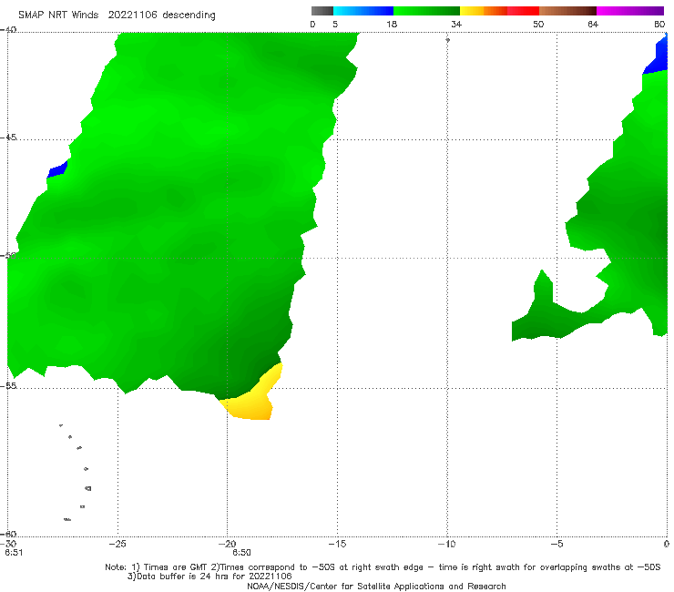Click the latitude label '-55'
The width and height of the screenshot is (674, 592).
point(8,385)
